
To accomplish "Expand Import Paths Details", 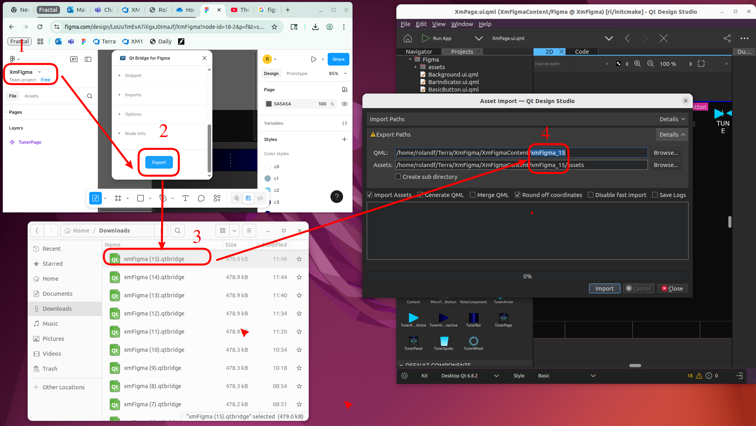I will [672, 119].
